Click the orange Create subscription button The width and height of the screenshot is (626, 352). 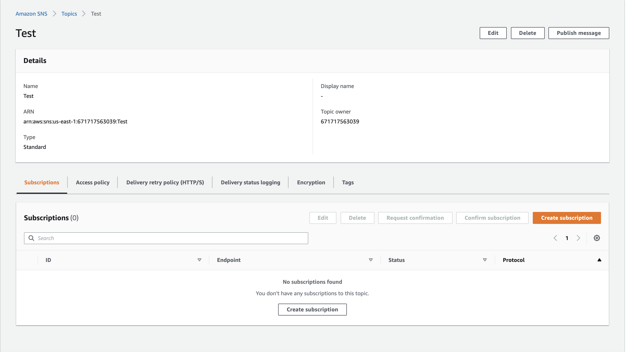pyautogui.click(x=567, y=218)
